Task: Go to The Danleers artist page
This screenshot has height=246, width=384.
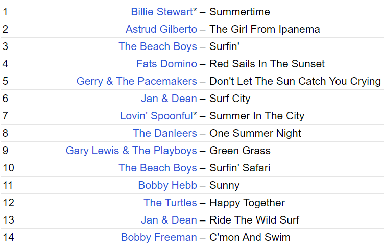Action: 164,133
